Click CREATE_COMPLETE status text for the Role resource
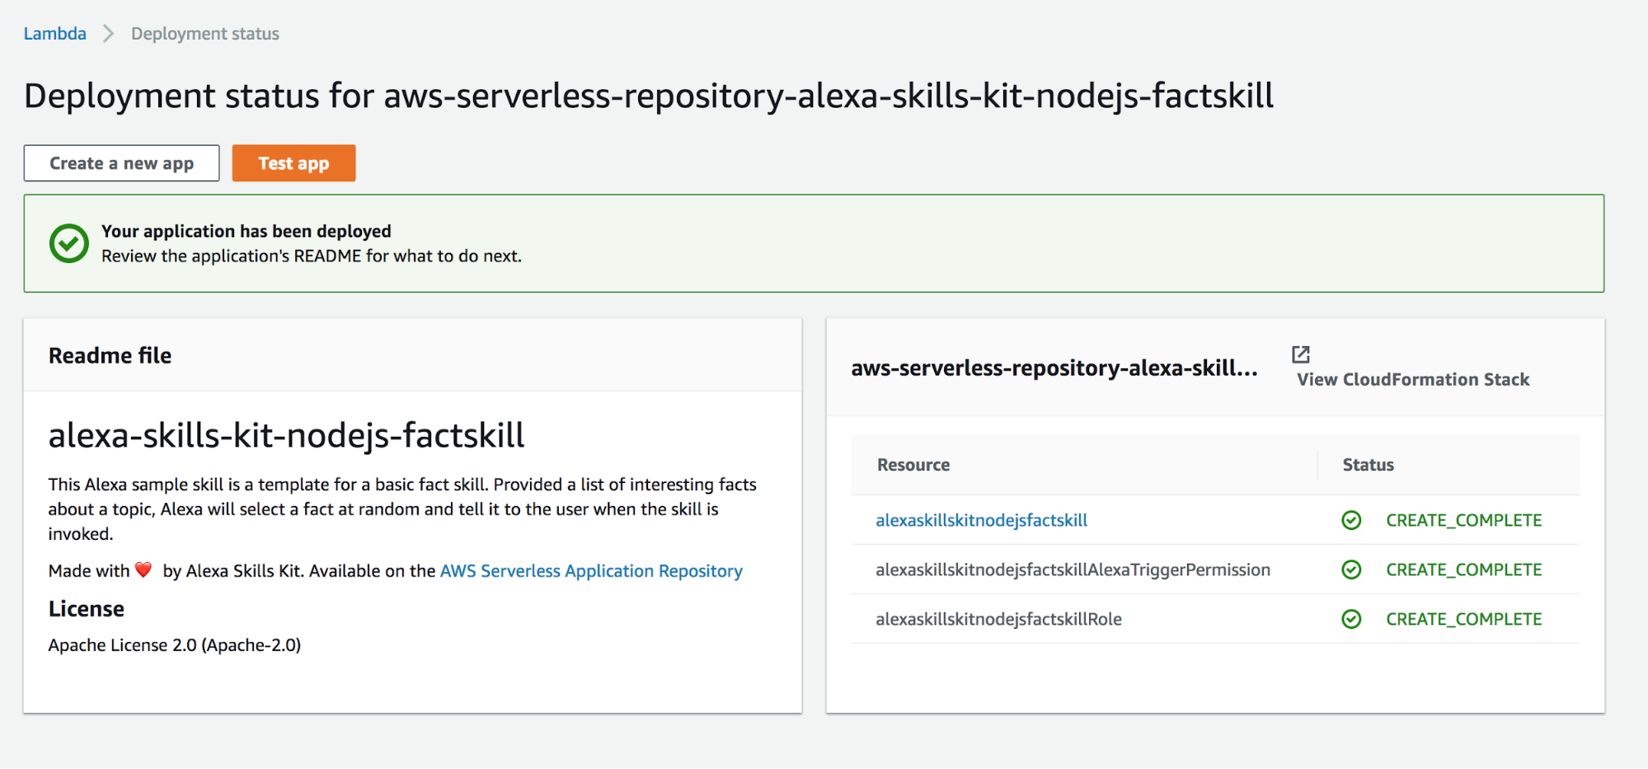This screenshot has height=769, width=1648. 1463,619
